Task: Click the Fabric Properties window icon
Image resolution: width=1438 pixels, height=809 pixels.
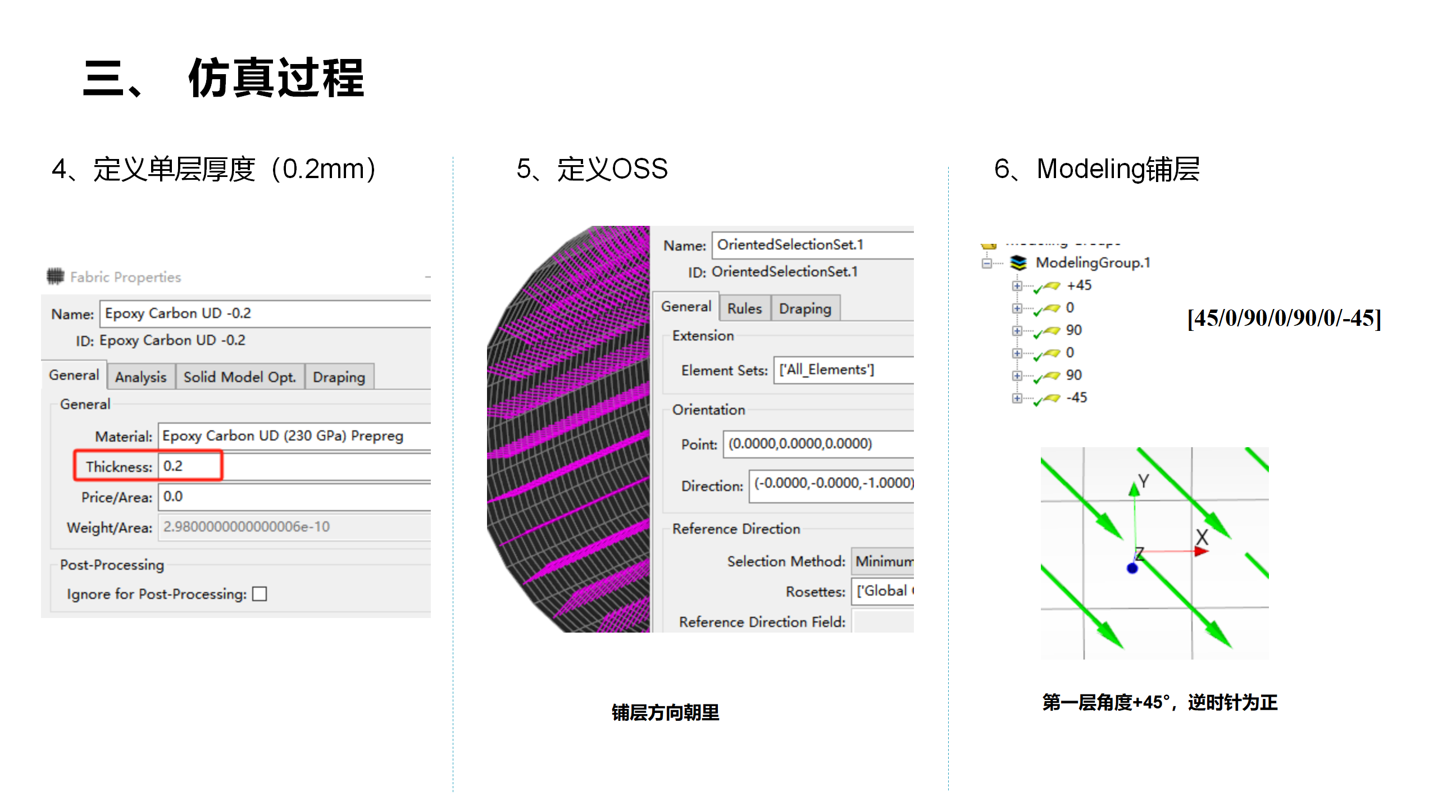Action: coord(55,276)
